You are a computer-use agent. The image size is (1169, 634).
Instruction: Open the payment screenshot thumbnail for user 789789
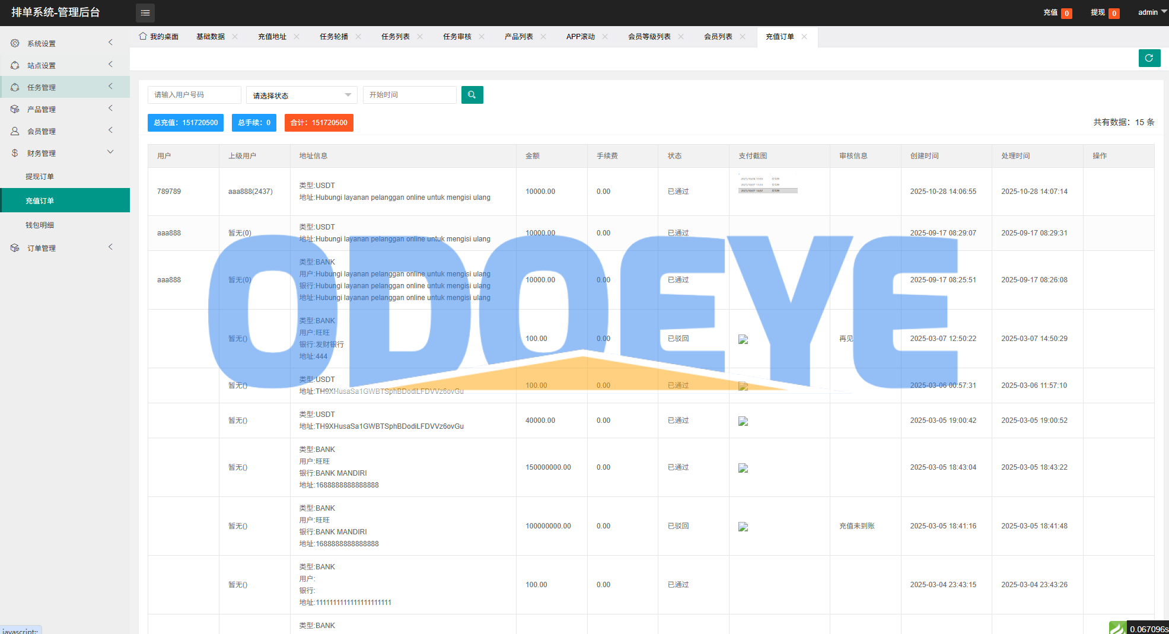click(767, 184)
